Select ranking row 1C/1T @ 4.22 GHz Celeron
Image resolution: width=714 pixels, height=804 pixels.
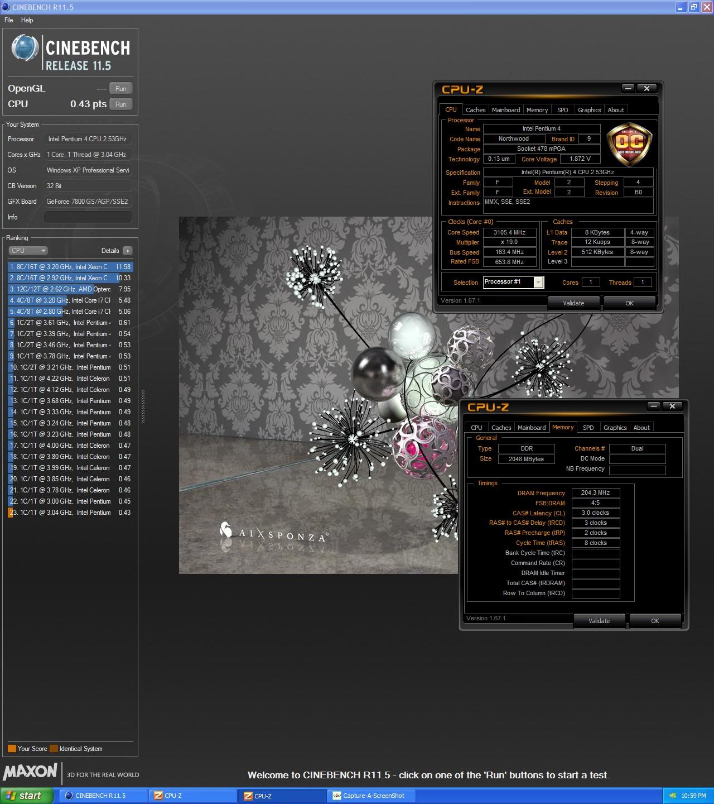tap(70, 379)
